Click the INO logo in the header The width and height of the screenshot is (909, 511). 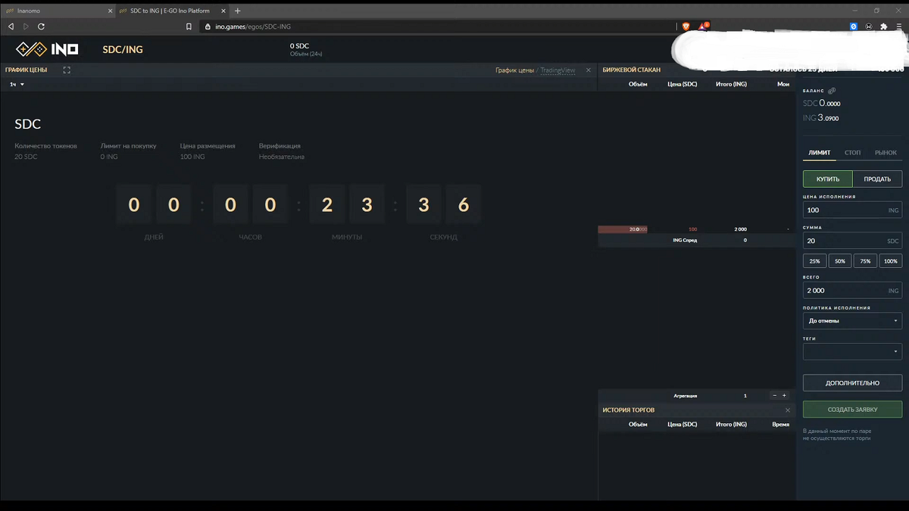coord(47,49)
